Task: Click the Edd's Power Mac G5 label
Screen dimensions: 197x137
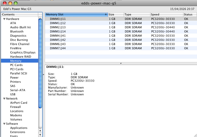Action: pos(17,9)
